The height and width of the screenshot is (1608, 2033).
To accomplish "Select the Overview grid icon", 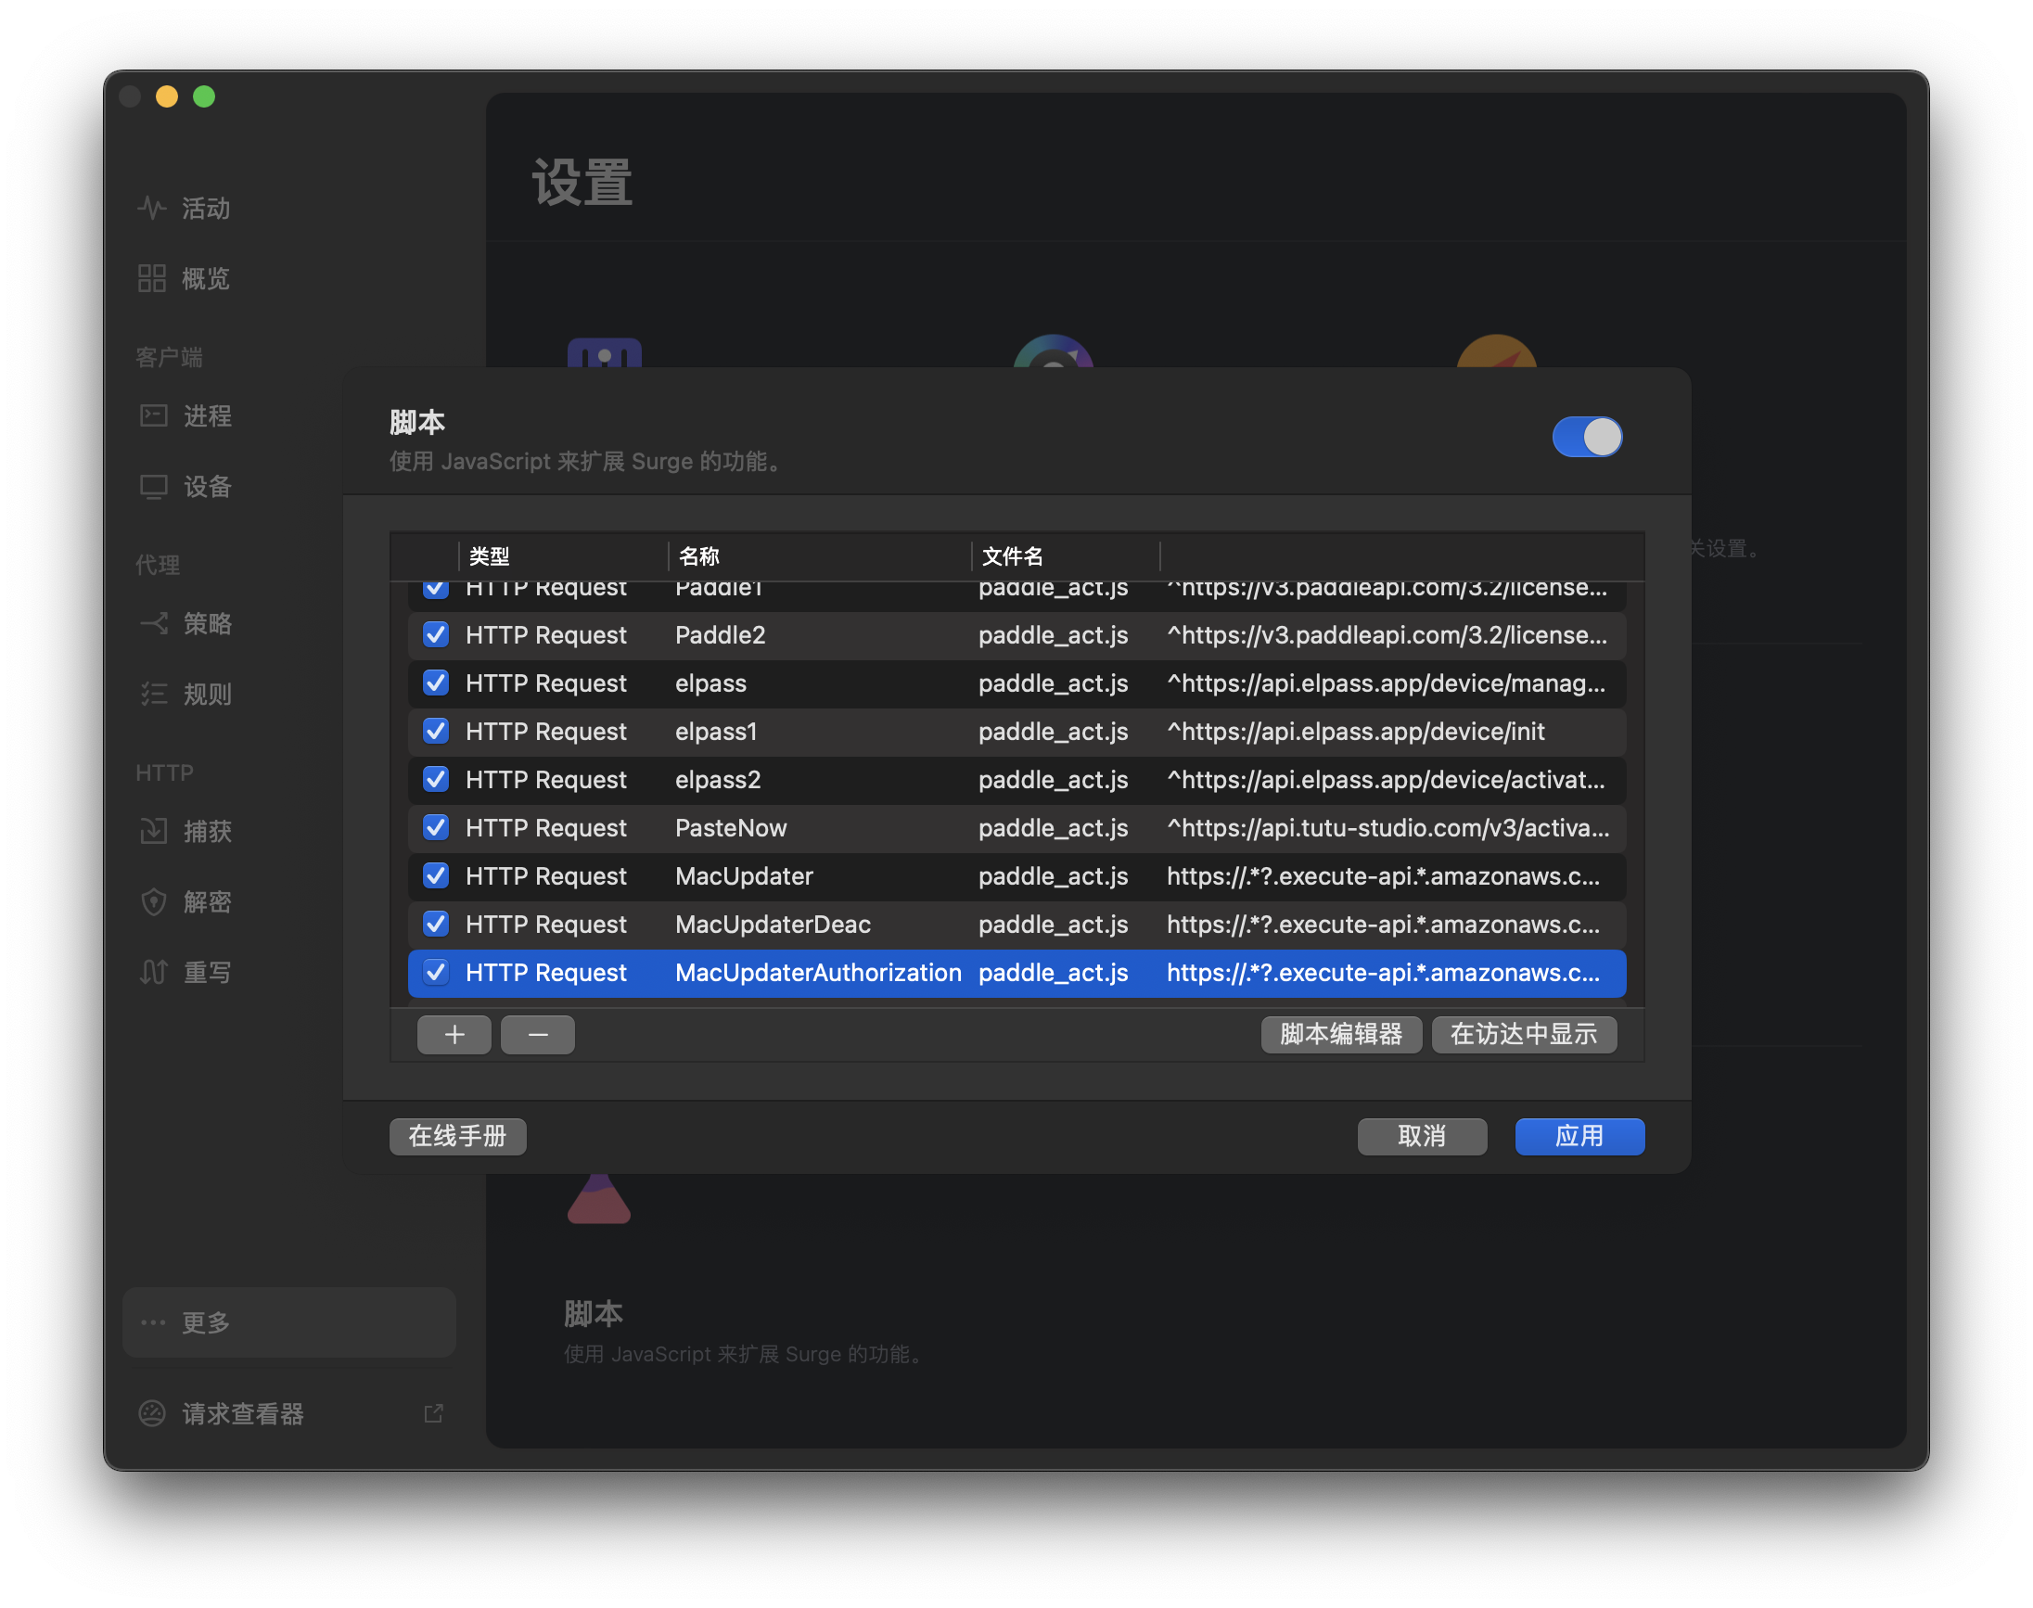I will (151, 277).
